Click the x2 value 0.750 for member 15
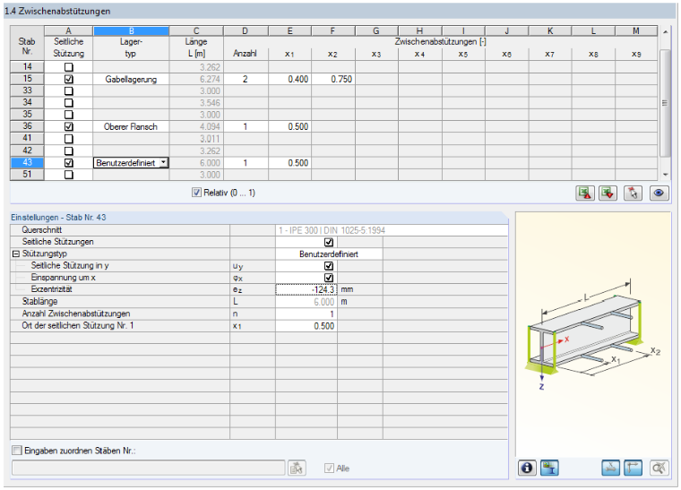The width and height of the screenshot is (681, 490). coord(333,80)
